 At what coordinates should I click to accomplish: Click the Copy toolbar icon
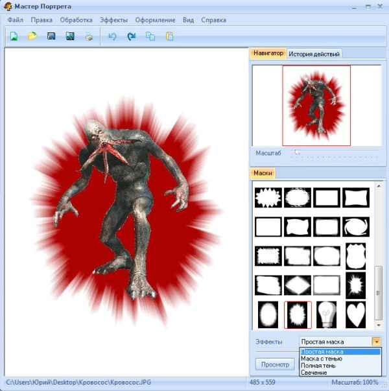coord(150,36)
